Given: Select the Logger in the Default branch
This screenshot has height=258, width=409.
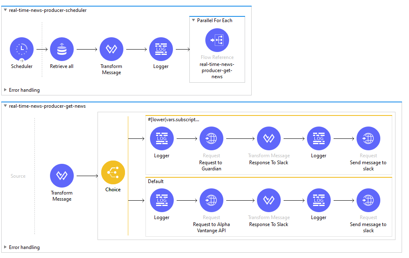Looking at the screenshot, I should pos(161,200).
